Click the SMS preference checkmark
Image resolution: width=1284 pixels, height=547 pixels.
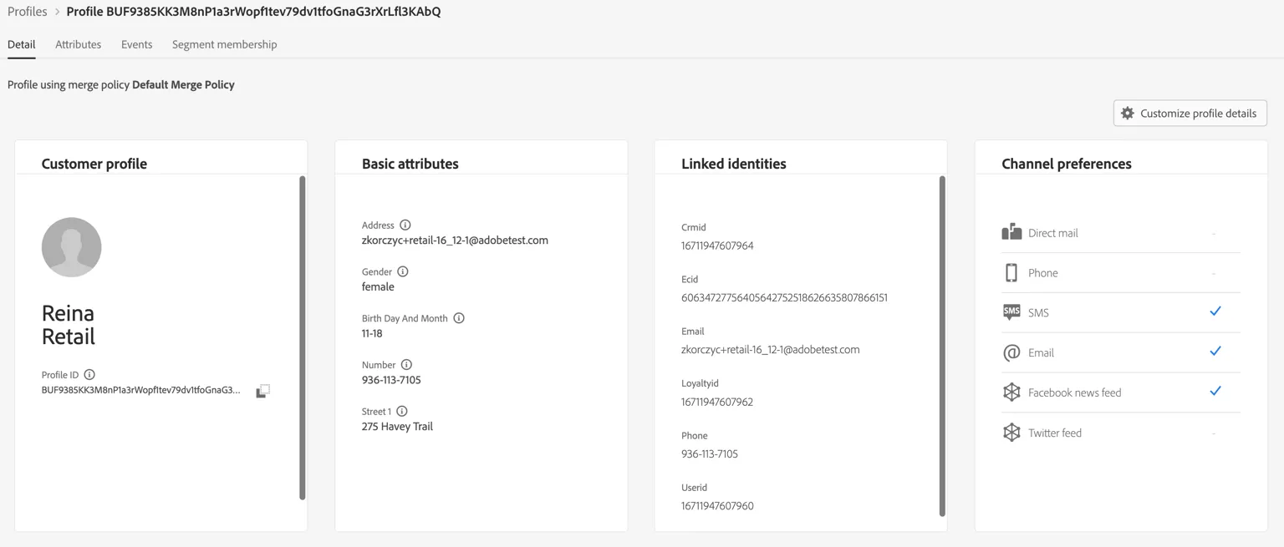pyautogui.click(x=1215, y=311)
